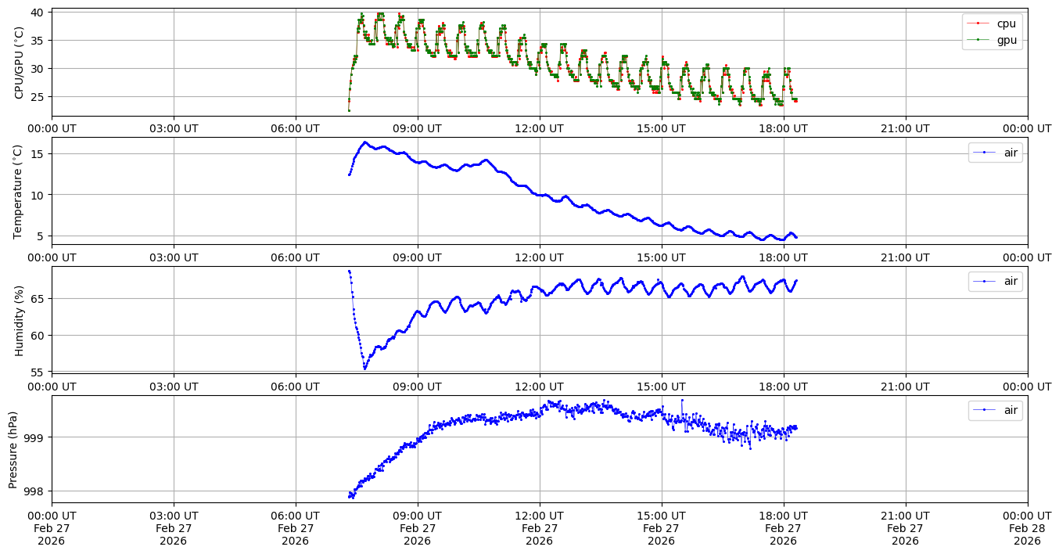Click the air legend marker in Pressure plot

click(x=983, y=410)
